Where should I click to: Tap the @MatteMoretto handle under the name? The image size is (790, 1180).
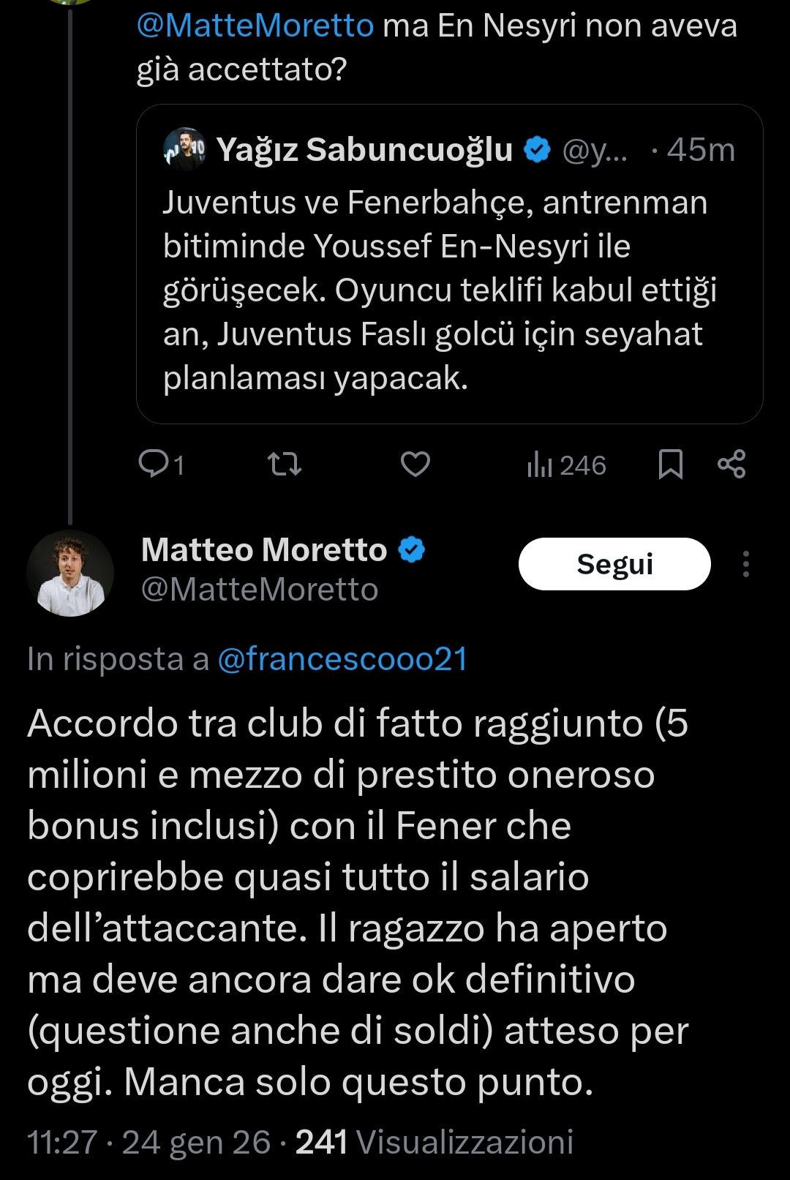(x=260, y=590)
